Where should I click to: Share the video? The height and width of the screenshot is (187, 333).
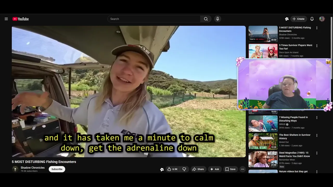coord(198,169)
